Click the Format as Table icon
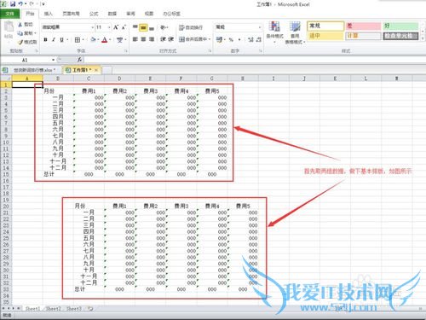This screenshot has height=320, width=426. 295,27
